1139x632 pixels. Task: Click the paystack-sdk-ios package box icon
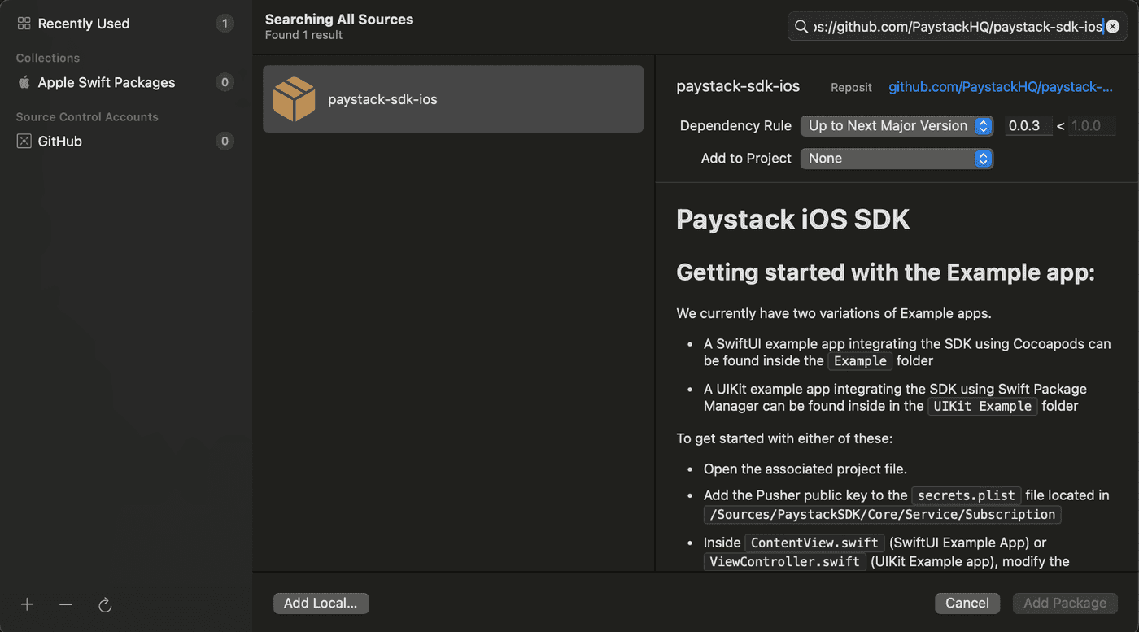pyautogui.click(x=294, y=99)
